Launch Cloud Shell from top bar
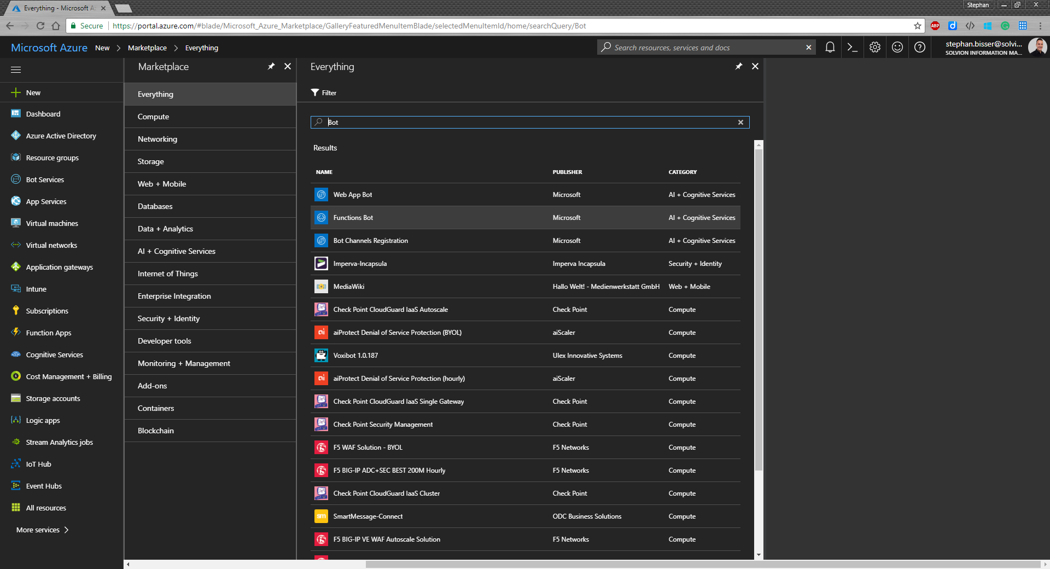Screen dimensions: 1050x569 coord(852,48)
